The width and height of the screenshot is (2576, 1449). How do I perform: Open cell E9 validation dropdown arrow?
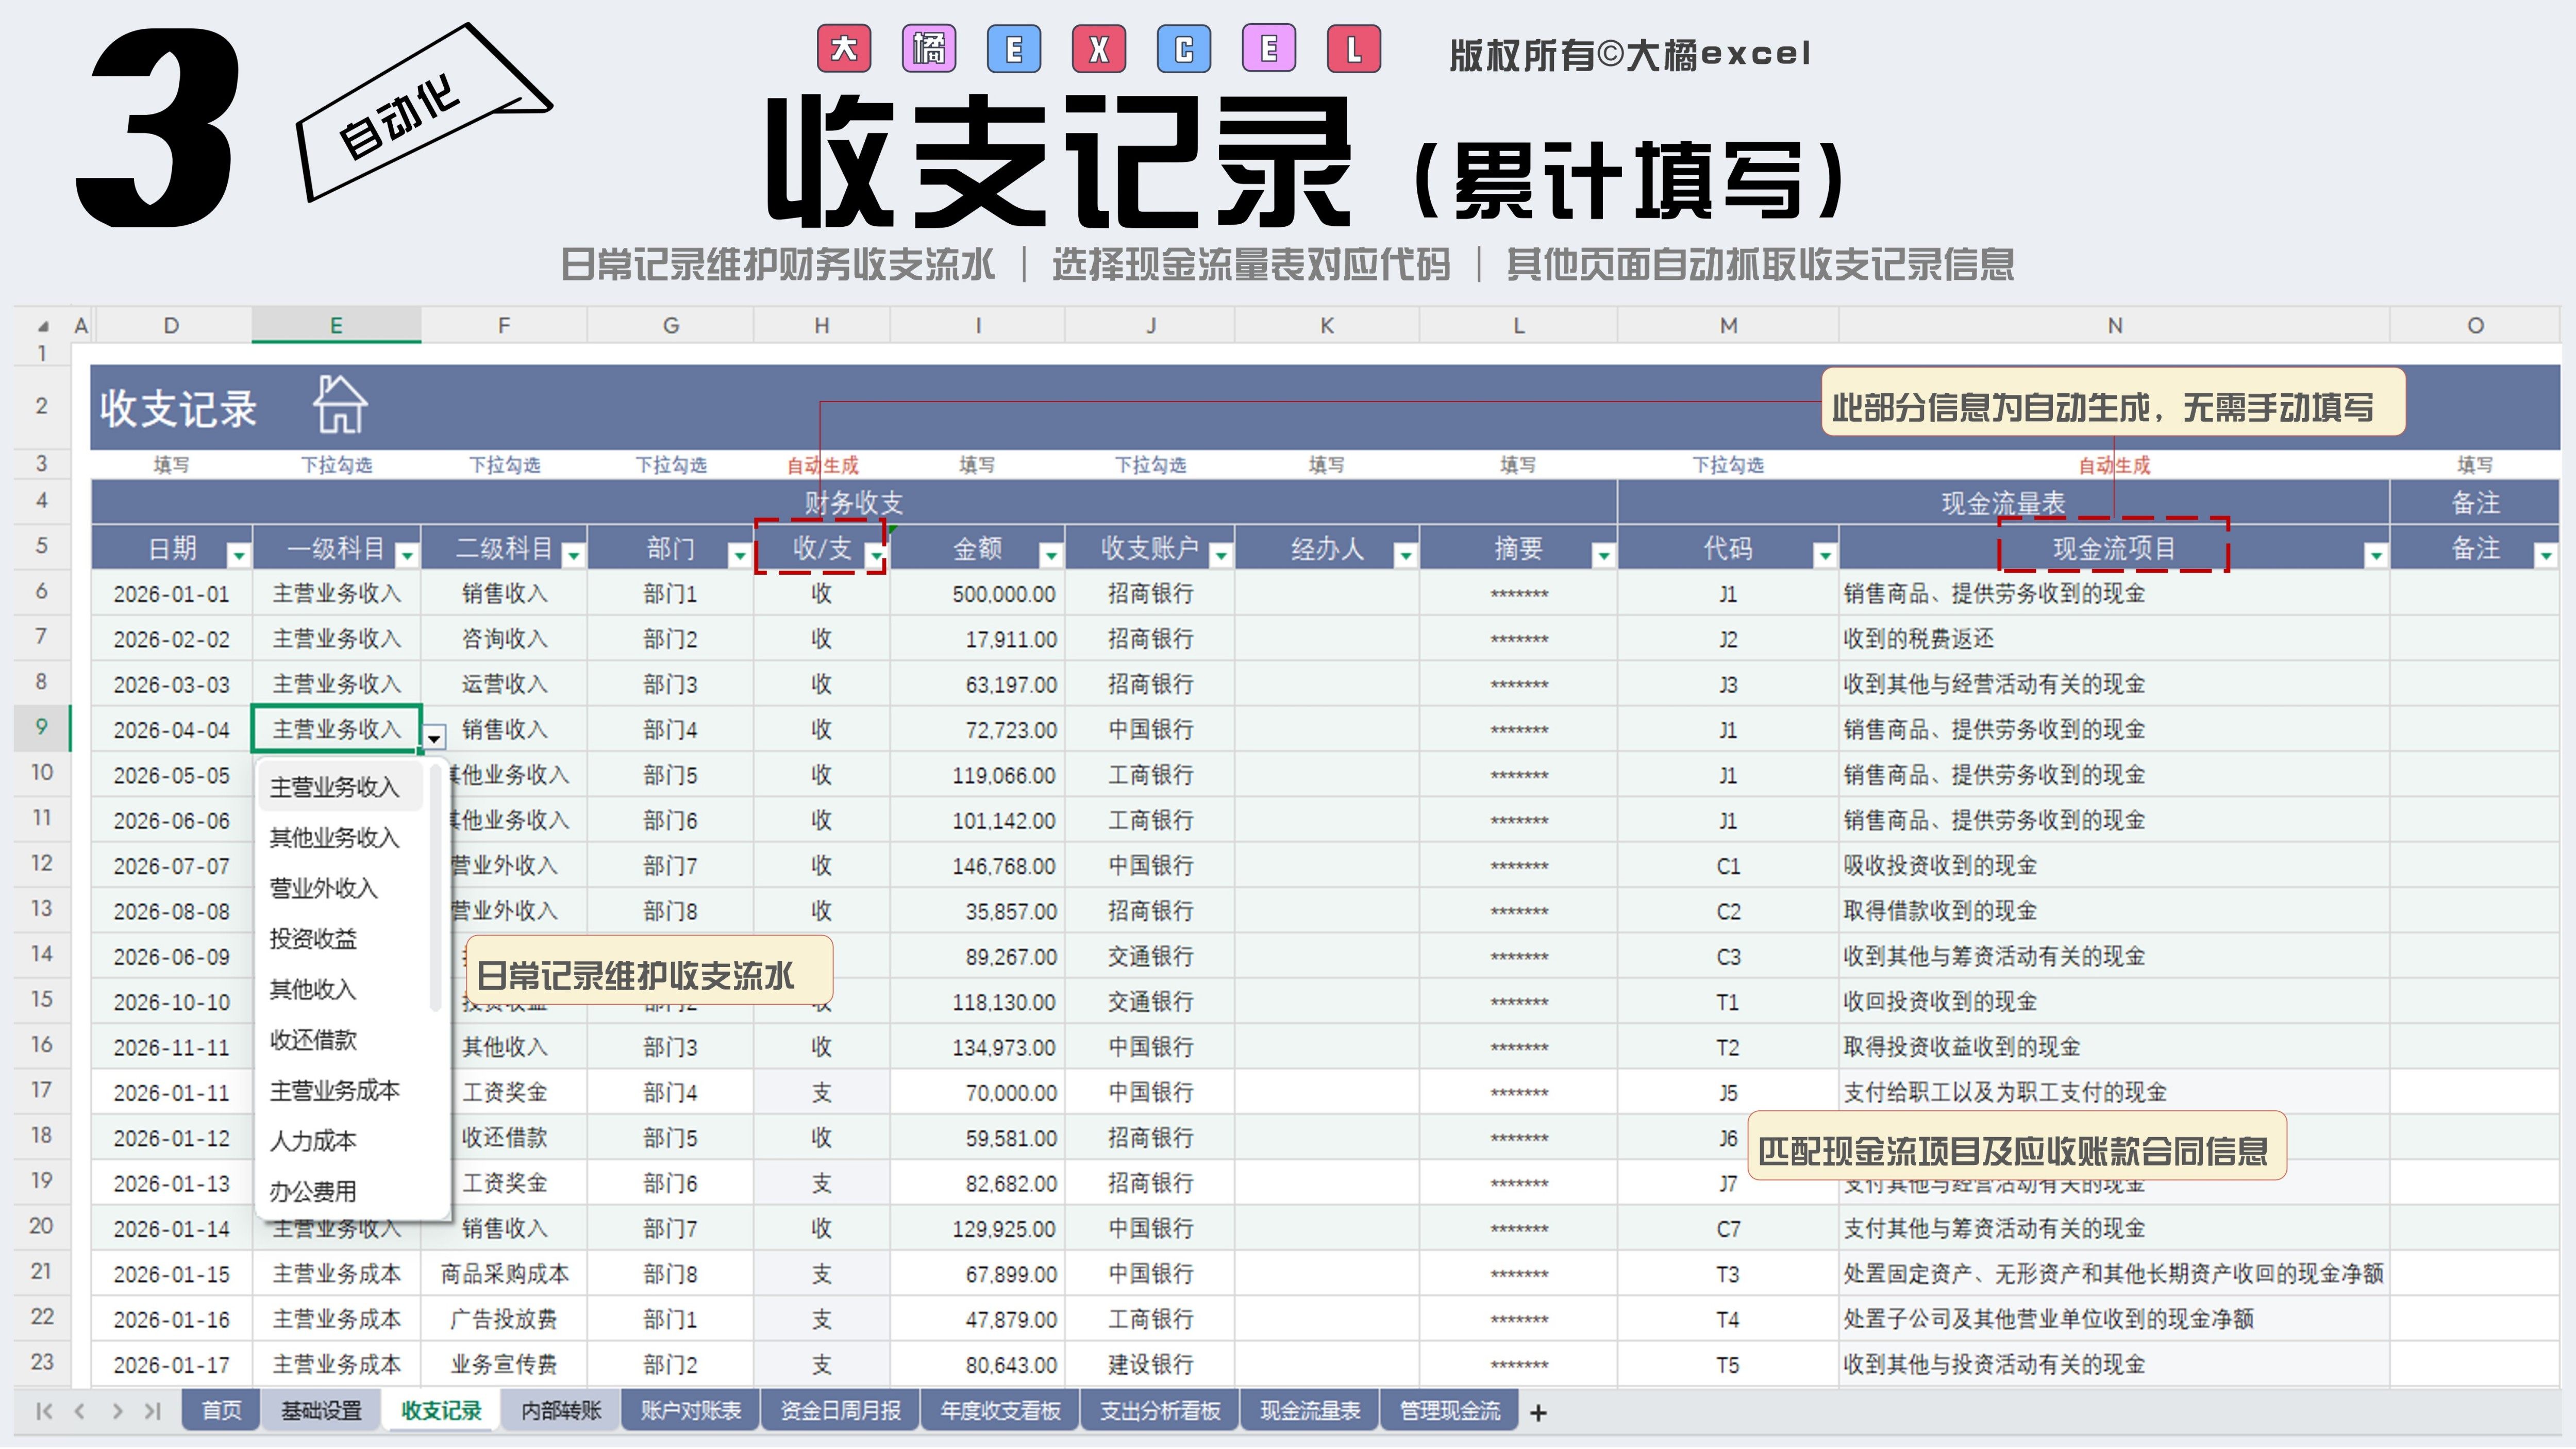(x=434, y=738)
